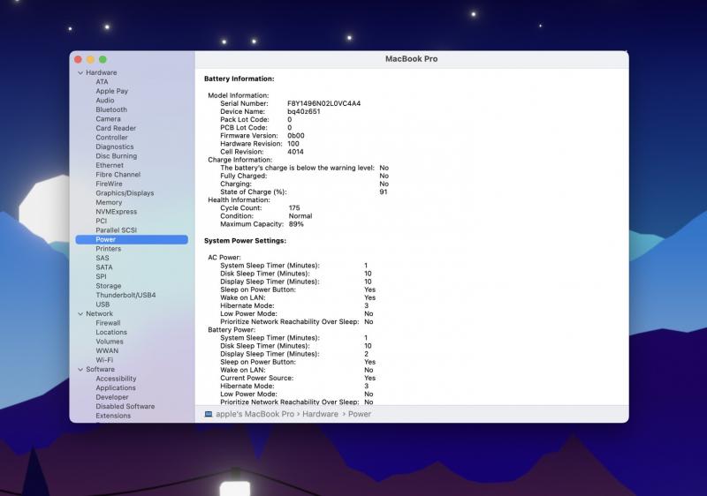Click the Maximum Capacity value 89%
The image size is (707, 496).
[x=296, y=224]
